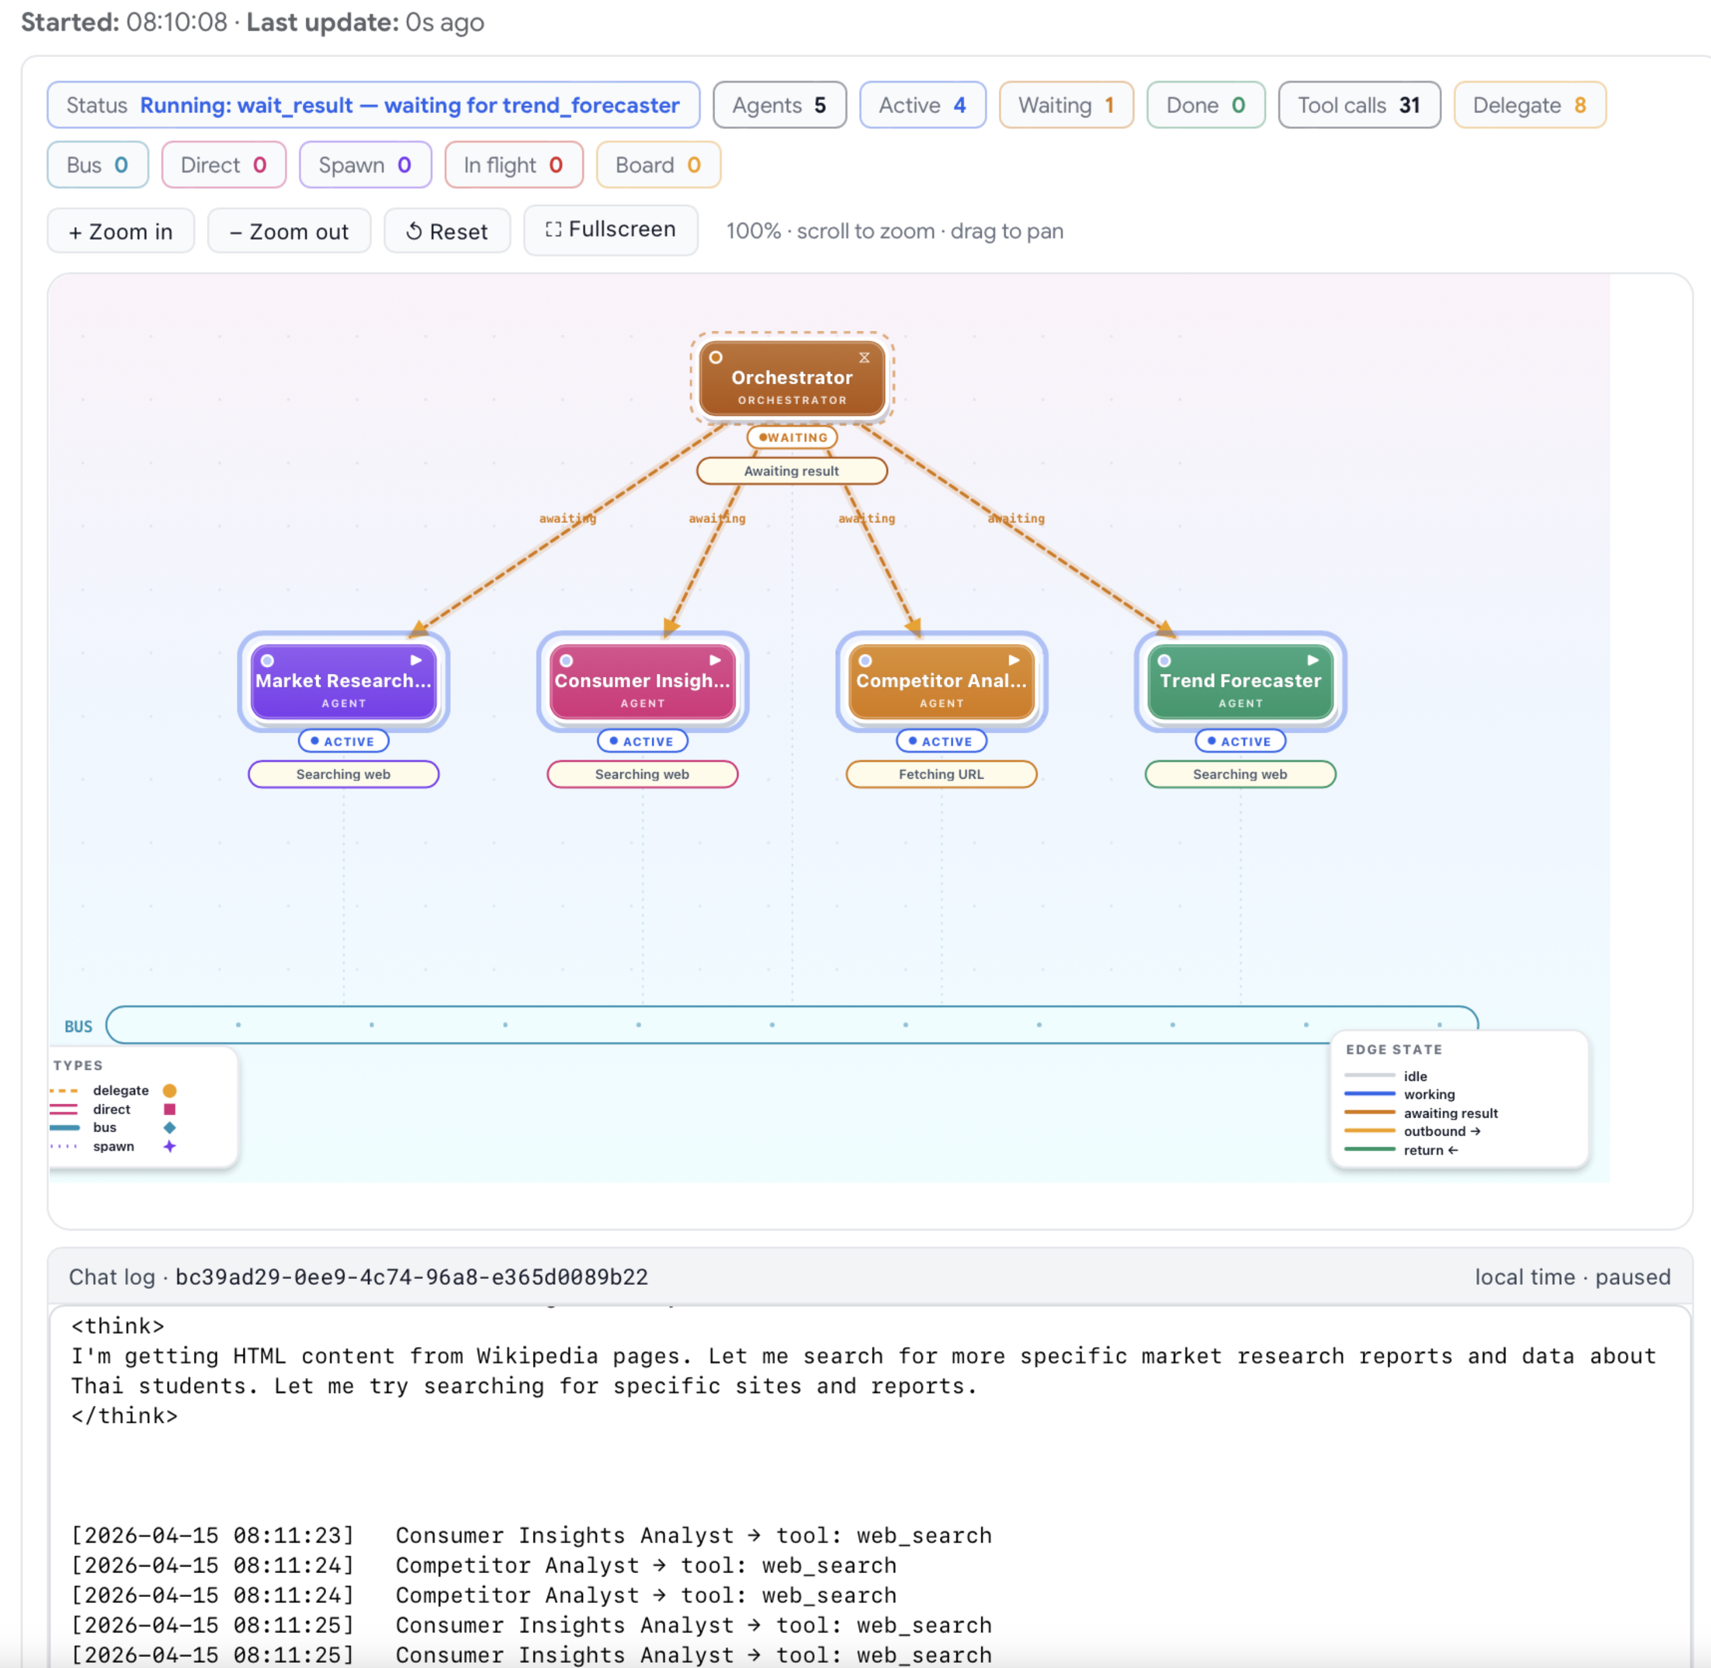Click the delegate orange dot in Types legend
1711x1668 pixels.
[169, 1091]
